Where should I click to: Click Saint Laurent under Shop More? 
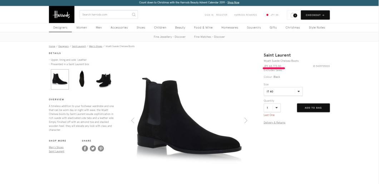click(56, 152)
